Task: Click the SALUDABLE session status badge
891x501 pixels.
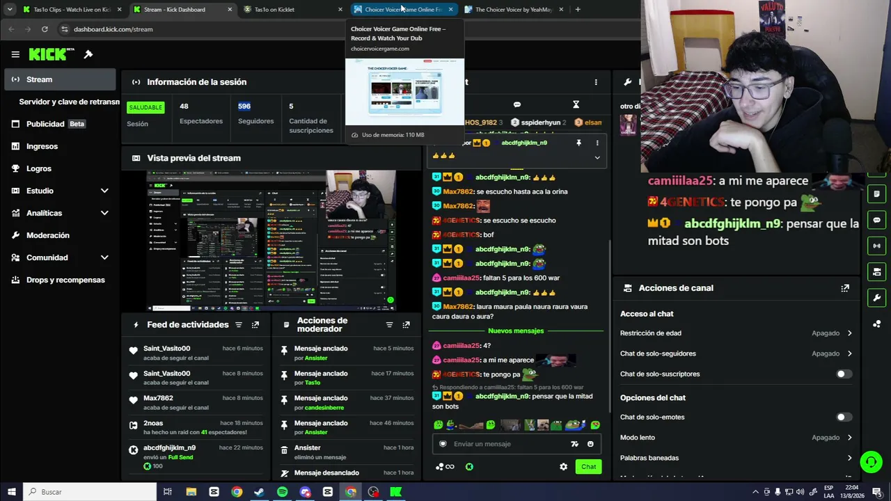Action: (x=145, y=107)
